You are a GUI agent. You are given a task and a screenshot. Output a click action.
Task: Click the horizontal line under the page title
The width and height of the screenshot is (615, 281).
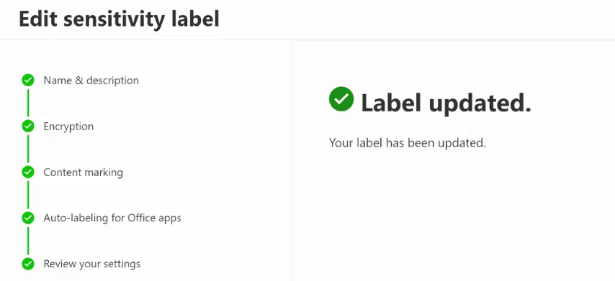(307, 40)
